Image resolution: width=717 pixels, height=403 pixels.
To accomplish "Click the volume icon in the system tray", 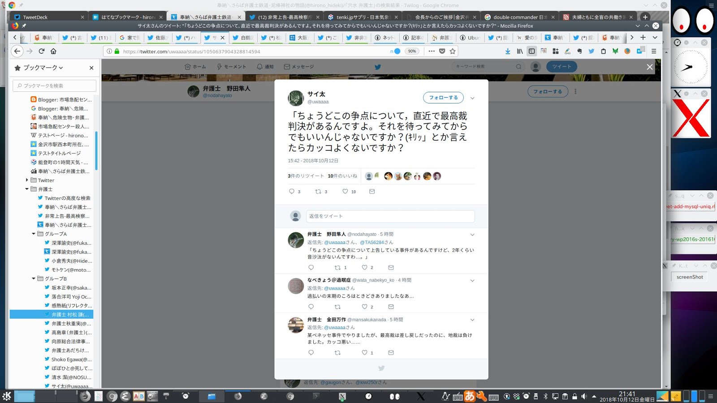I will tap(584, 396).
